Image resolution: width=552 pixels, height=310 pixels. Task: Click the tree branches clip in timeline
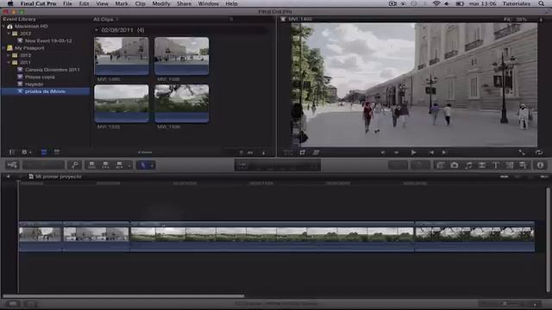pos(474,237)
